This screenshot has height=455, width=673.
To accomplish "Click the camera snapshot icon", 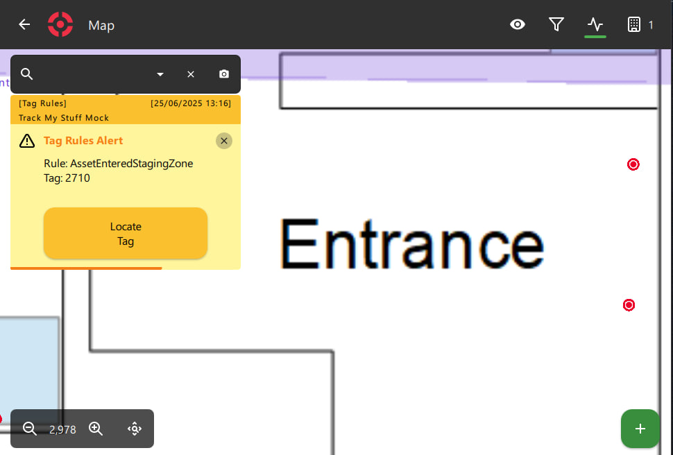I will (x=224, y=74).
